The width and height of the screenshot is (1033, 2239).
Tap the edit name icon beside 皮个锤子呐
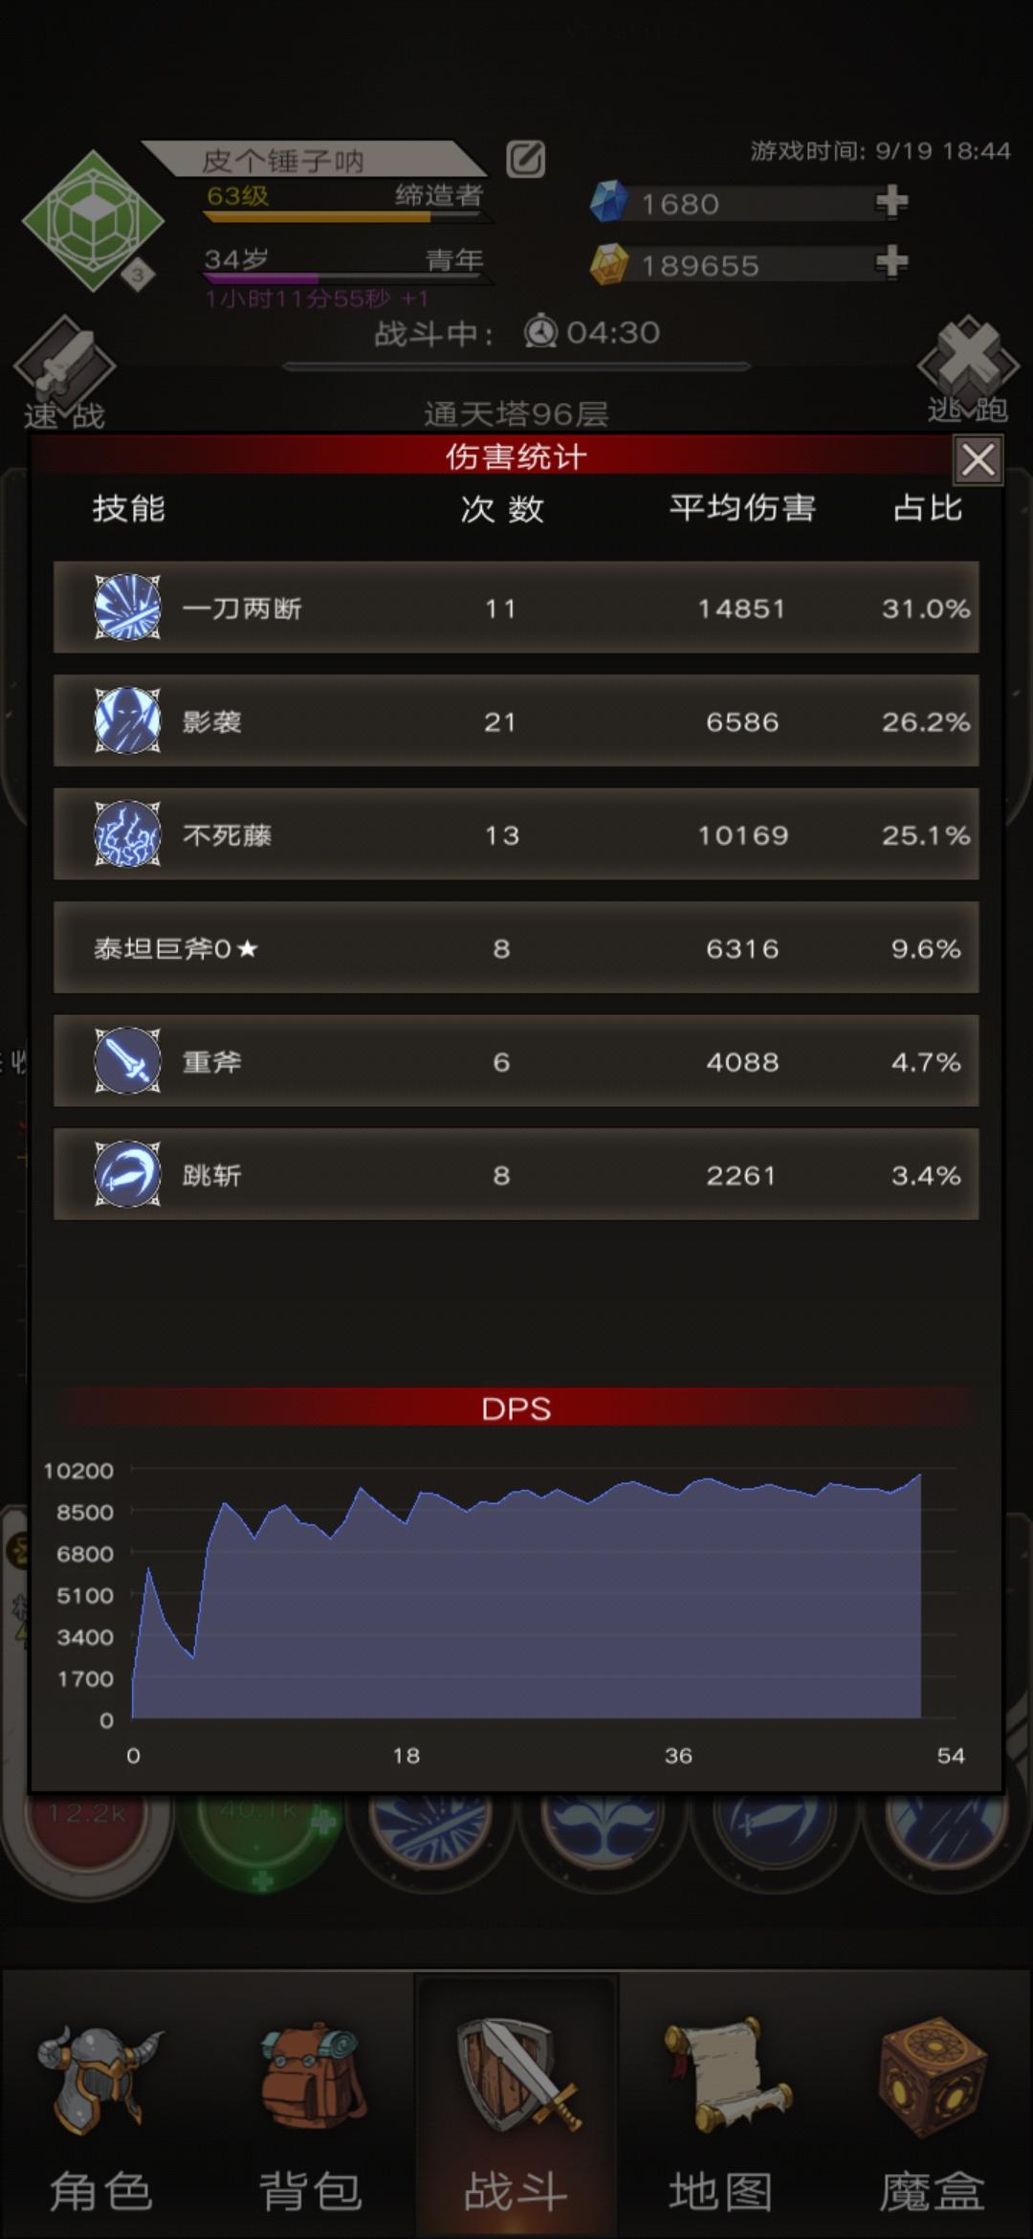(525, 159)
